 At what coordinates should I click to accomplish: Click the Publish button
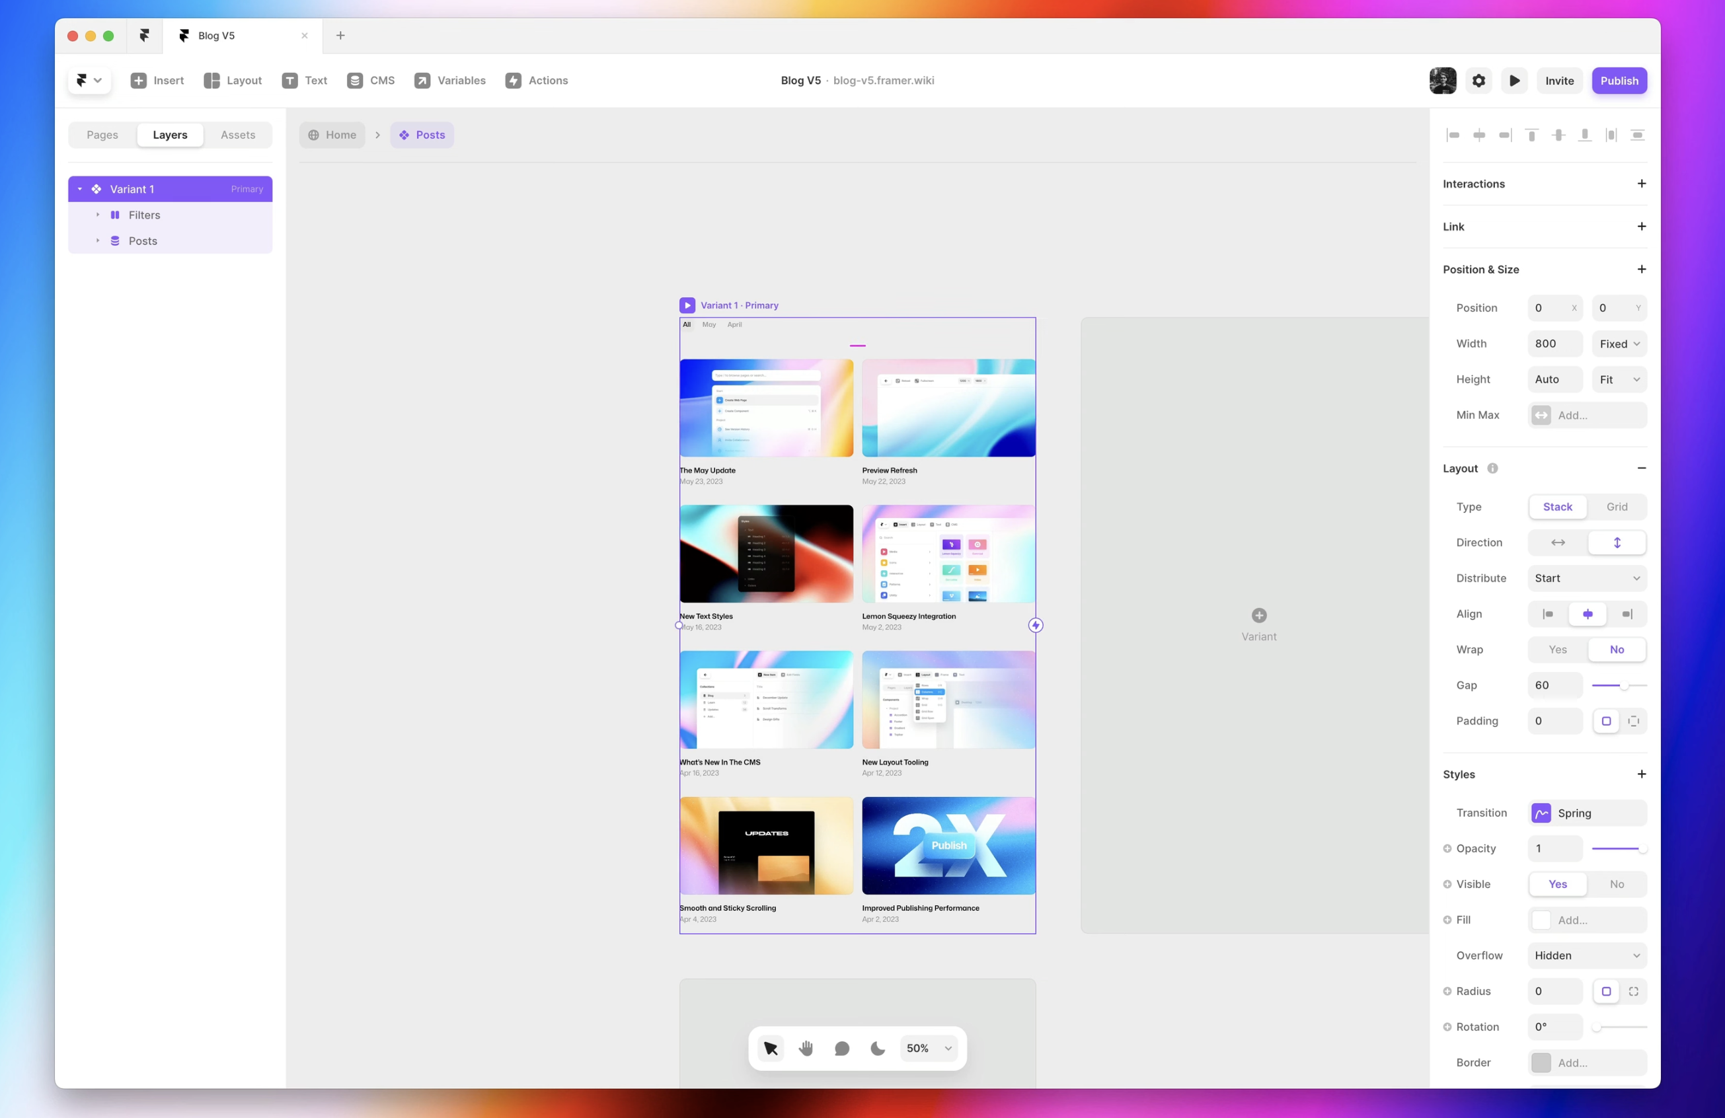pyautogui.click(x=1619, y=81)
